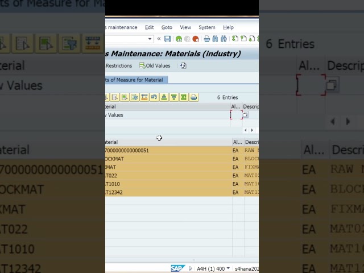Click the Values row label in the upper table
Image resolution: width=364 pixels, height=273 pixels.
pyautogui.click(x=114, y=115)
